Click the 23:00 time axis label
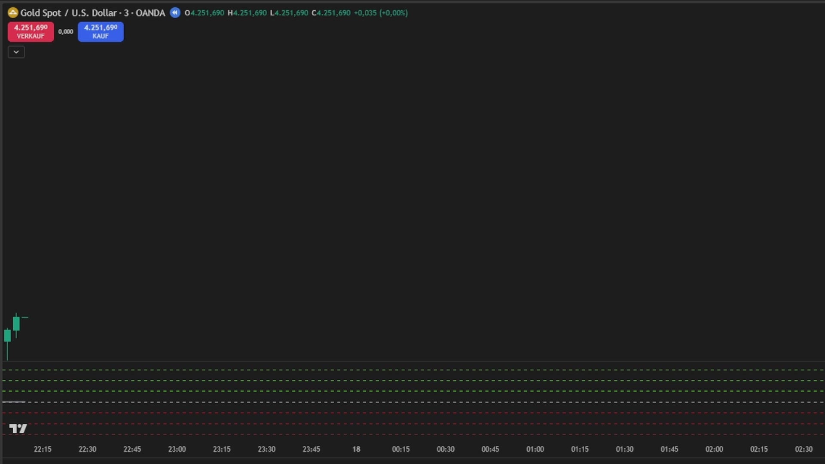This screenshot has height=464, width=825. [x=177, y=449]
